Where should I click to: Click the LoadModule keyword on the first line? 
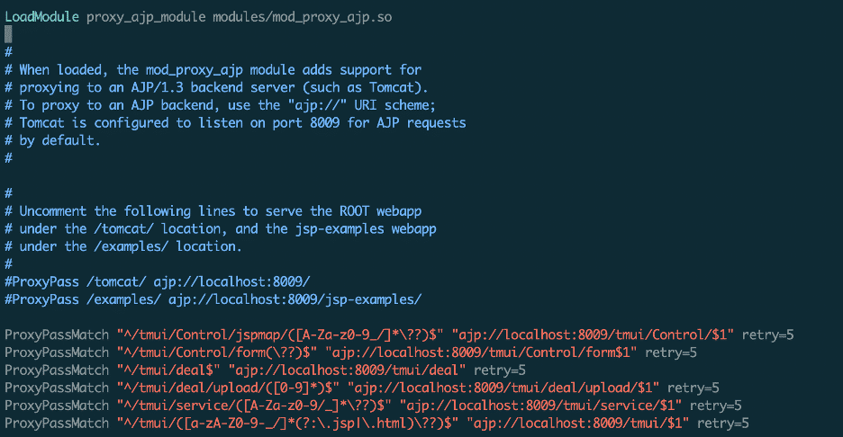(42, 17)
